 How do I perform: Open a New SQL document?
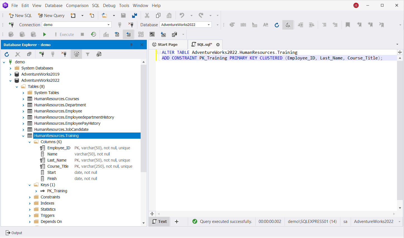click(x=20, y=15)
